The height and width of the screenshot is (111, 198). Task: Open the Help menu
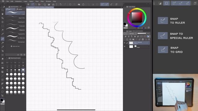(x=54, y=1)
